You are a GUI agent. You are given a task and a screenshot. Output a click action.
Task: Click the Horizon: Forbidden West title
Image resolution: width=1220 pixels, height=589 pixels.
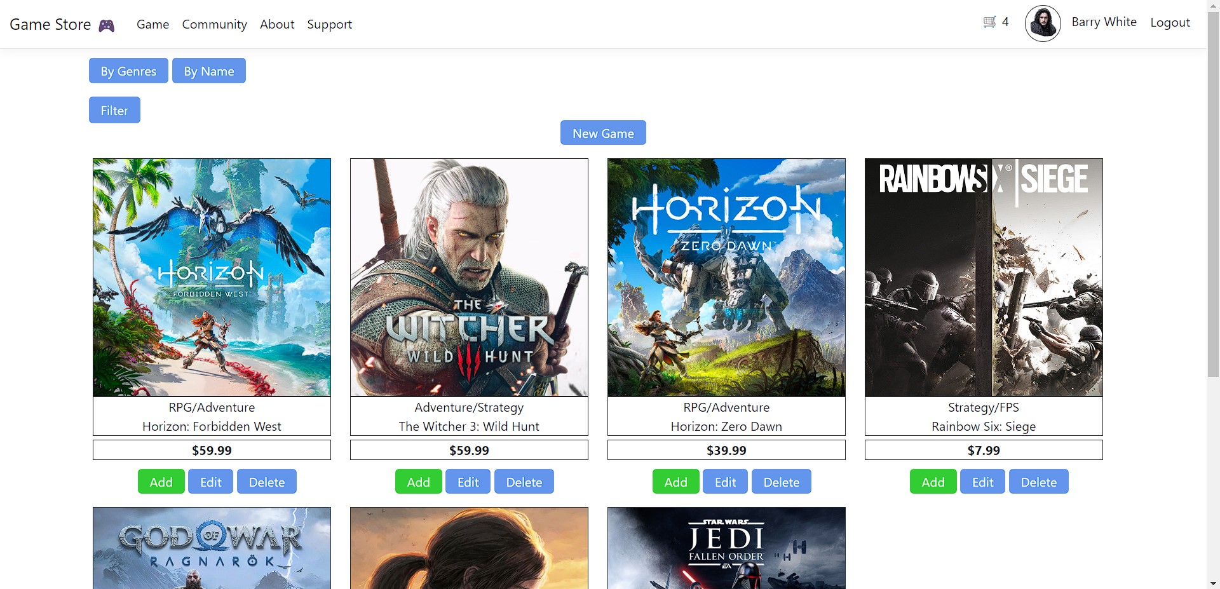[212, 426]
